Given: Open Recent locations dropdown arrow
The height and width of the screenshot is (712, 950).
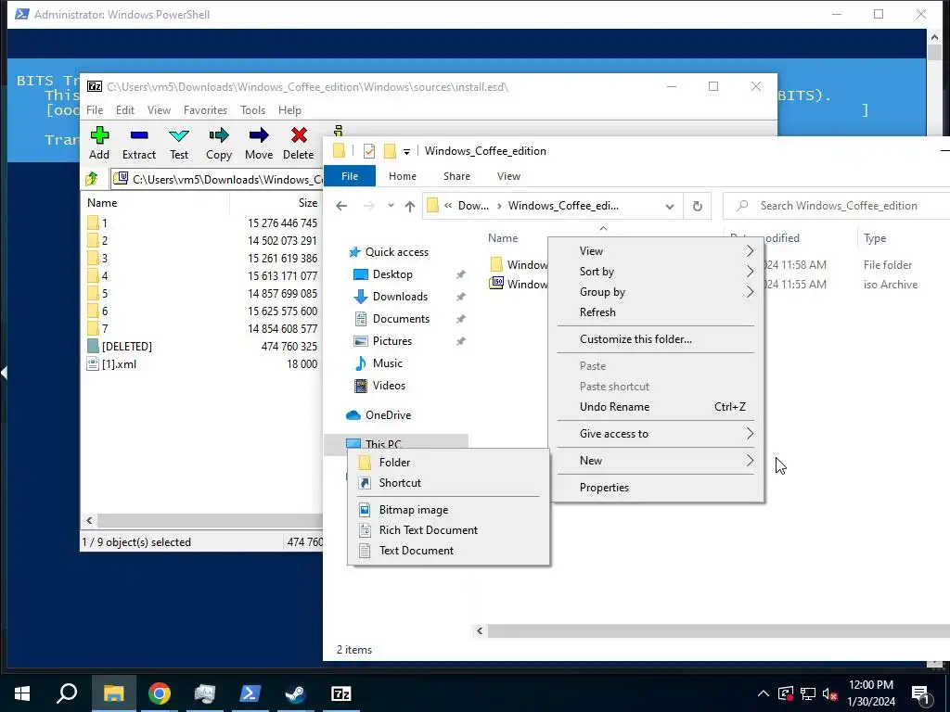Looking at the screenshot, I should click(391, 206).
